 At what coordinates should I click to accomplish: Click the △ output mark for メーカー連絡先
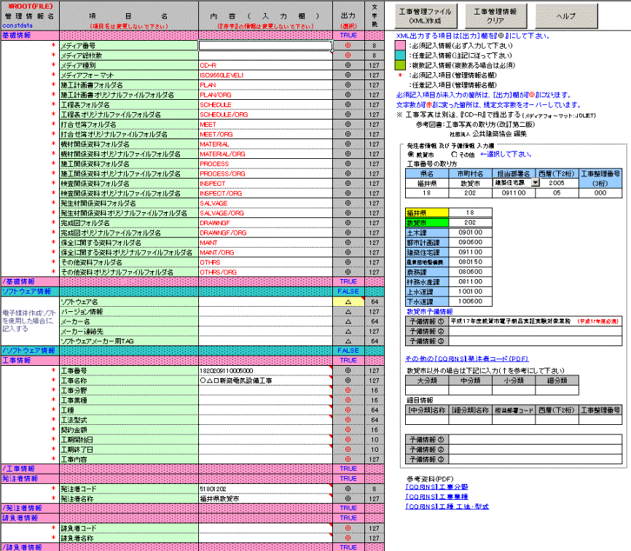tap(348, 332)
